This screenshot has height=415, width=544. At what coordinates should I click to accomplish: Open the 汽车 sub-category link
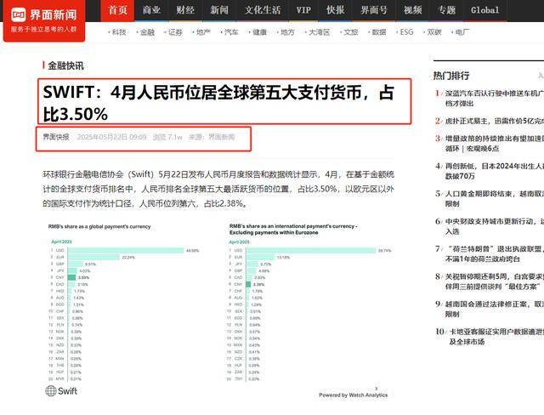(x=229, y=32)
